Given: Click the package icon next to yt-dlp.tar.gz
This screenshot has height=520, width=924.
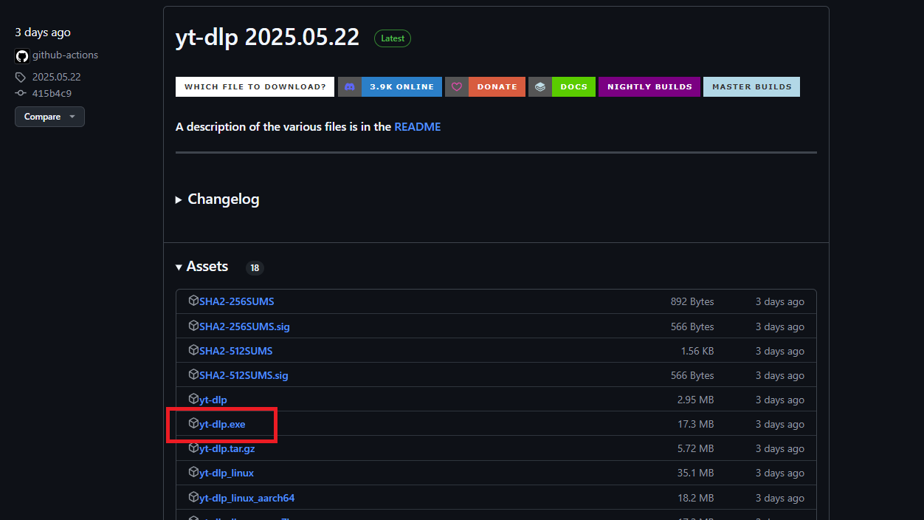Looking at the screenshot, I should (x=193, y=448).
